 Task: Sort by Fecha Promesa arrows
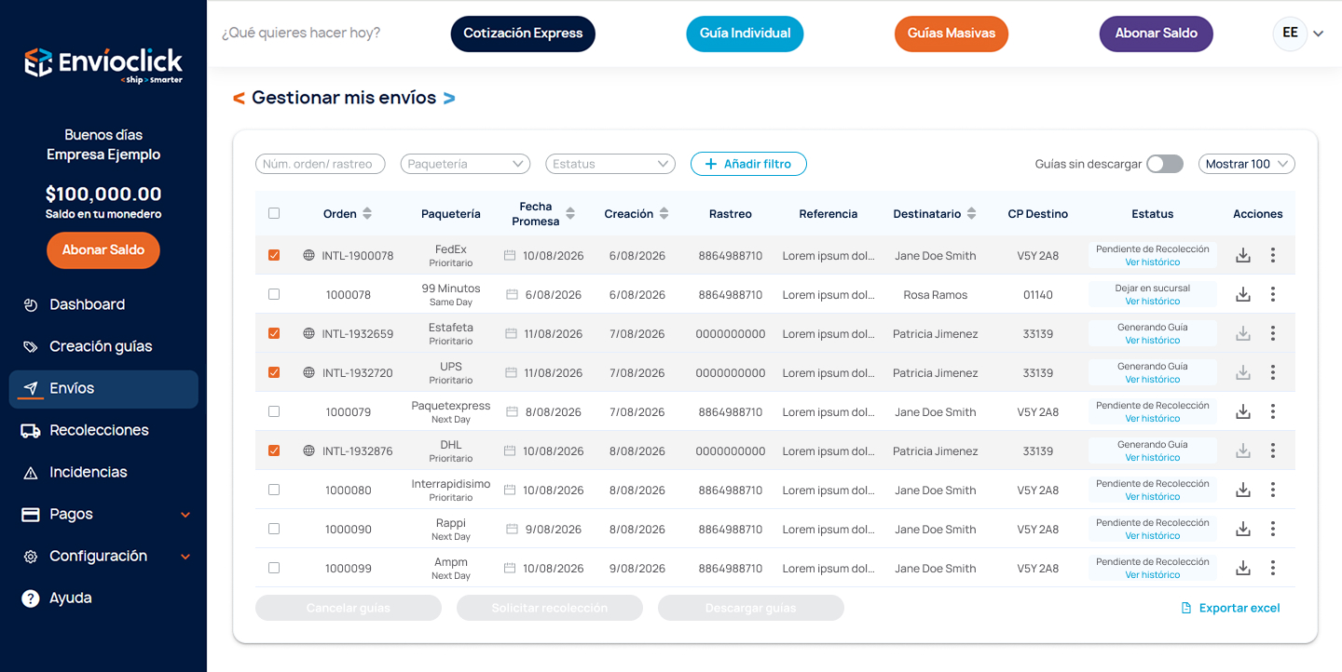click(570, 214)
